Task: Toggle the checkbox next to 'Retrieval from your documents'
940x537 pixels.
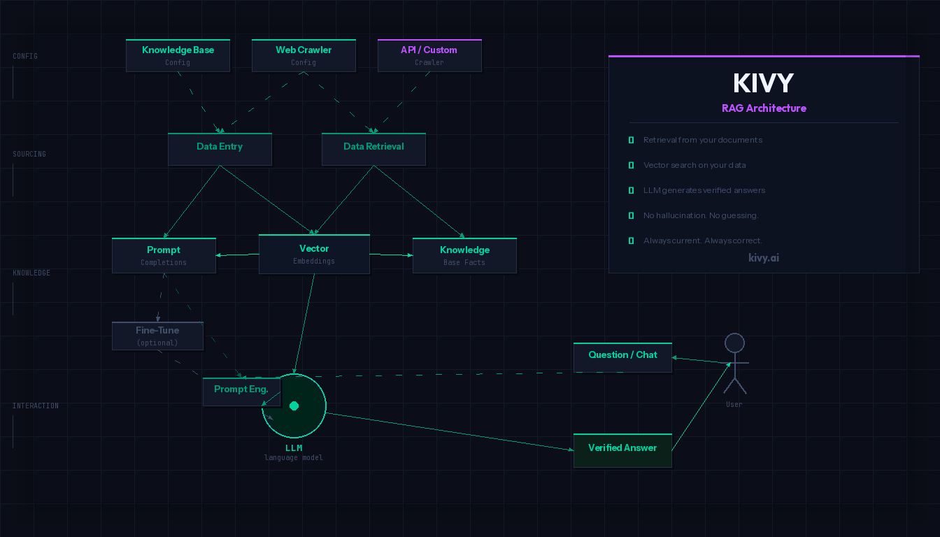Action: pos(632,140)
